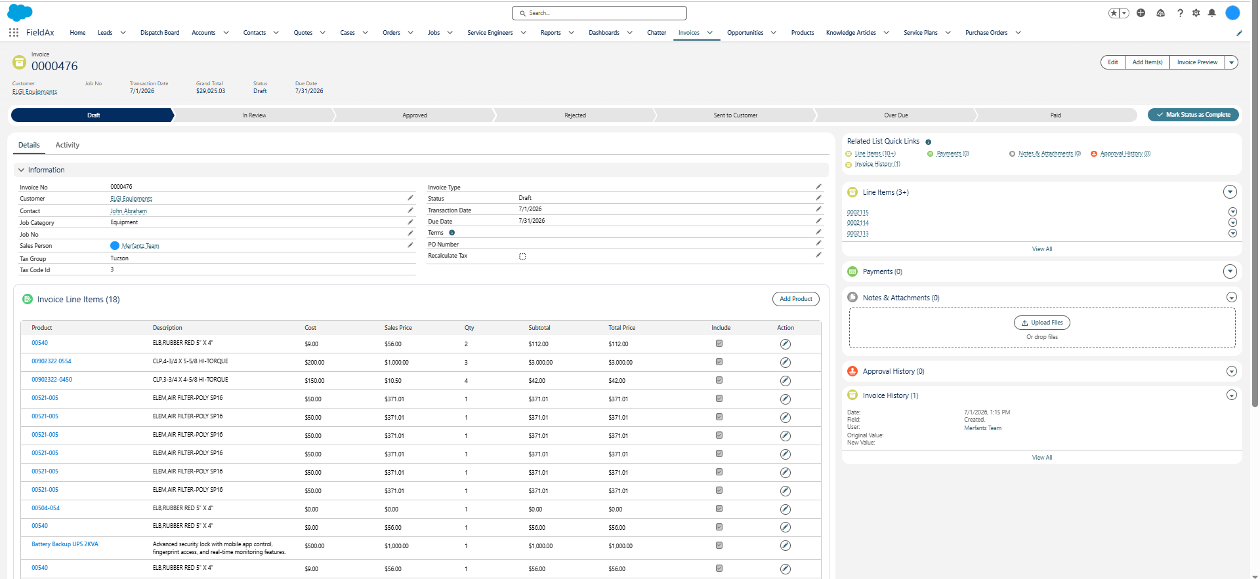The image size is (1260, 579).
Task: Click Mark Status as Complete
Action: (x=1193, y=115)
